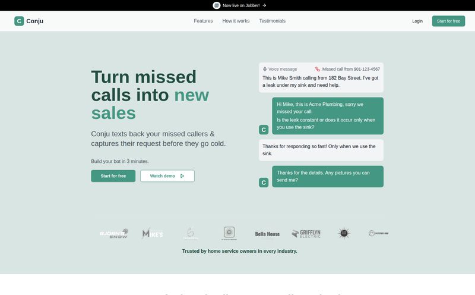Click the Jobber logo in the top banner

tap(216, 5)
